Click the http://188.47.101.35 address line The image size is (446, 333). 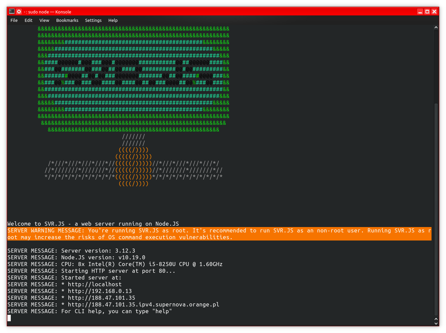point(71,298)
